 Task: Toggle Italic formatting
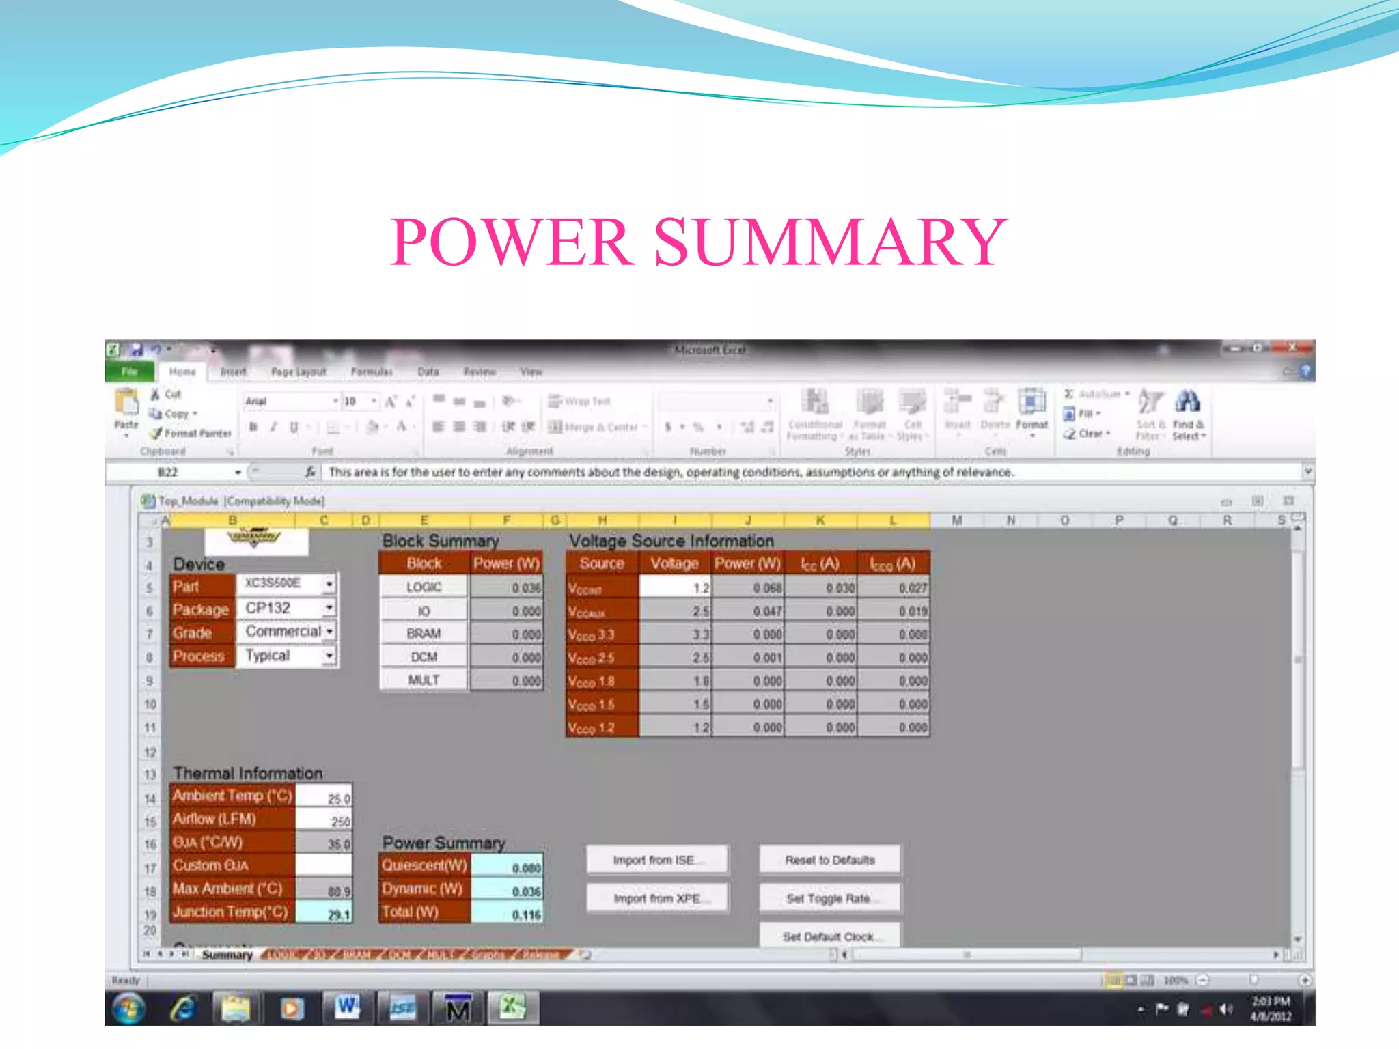coord(273,427)
